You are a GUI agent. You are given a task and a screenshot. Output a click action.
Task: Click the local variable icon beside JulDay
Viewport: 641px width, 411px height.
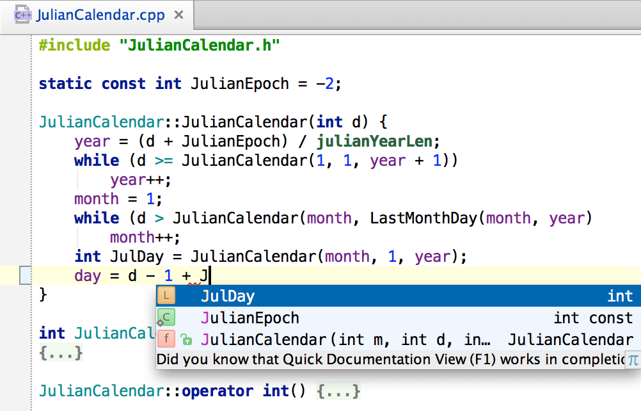(166, 296)
